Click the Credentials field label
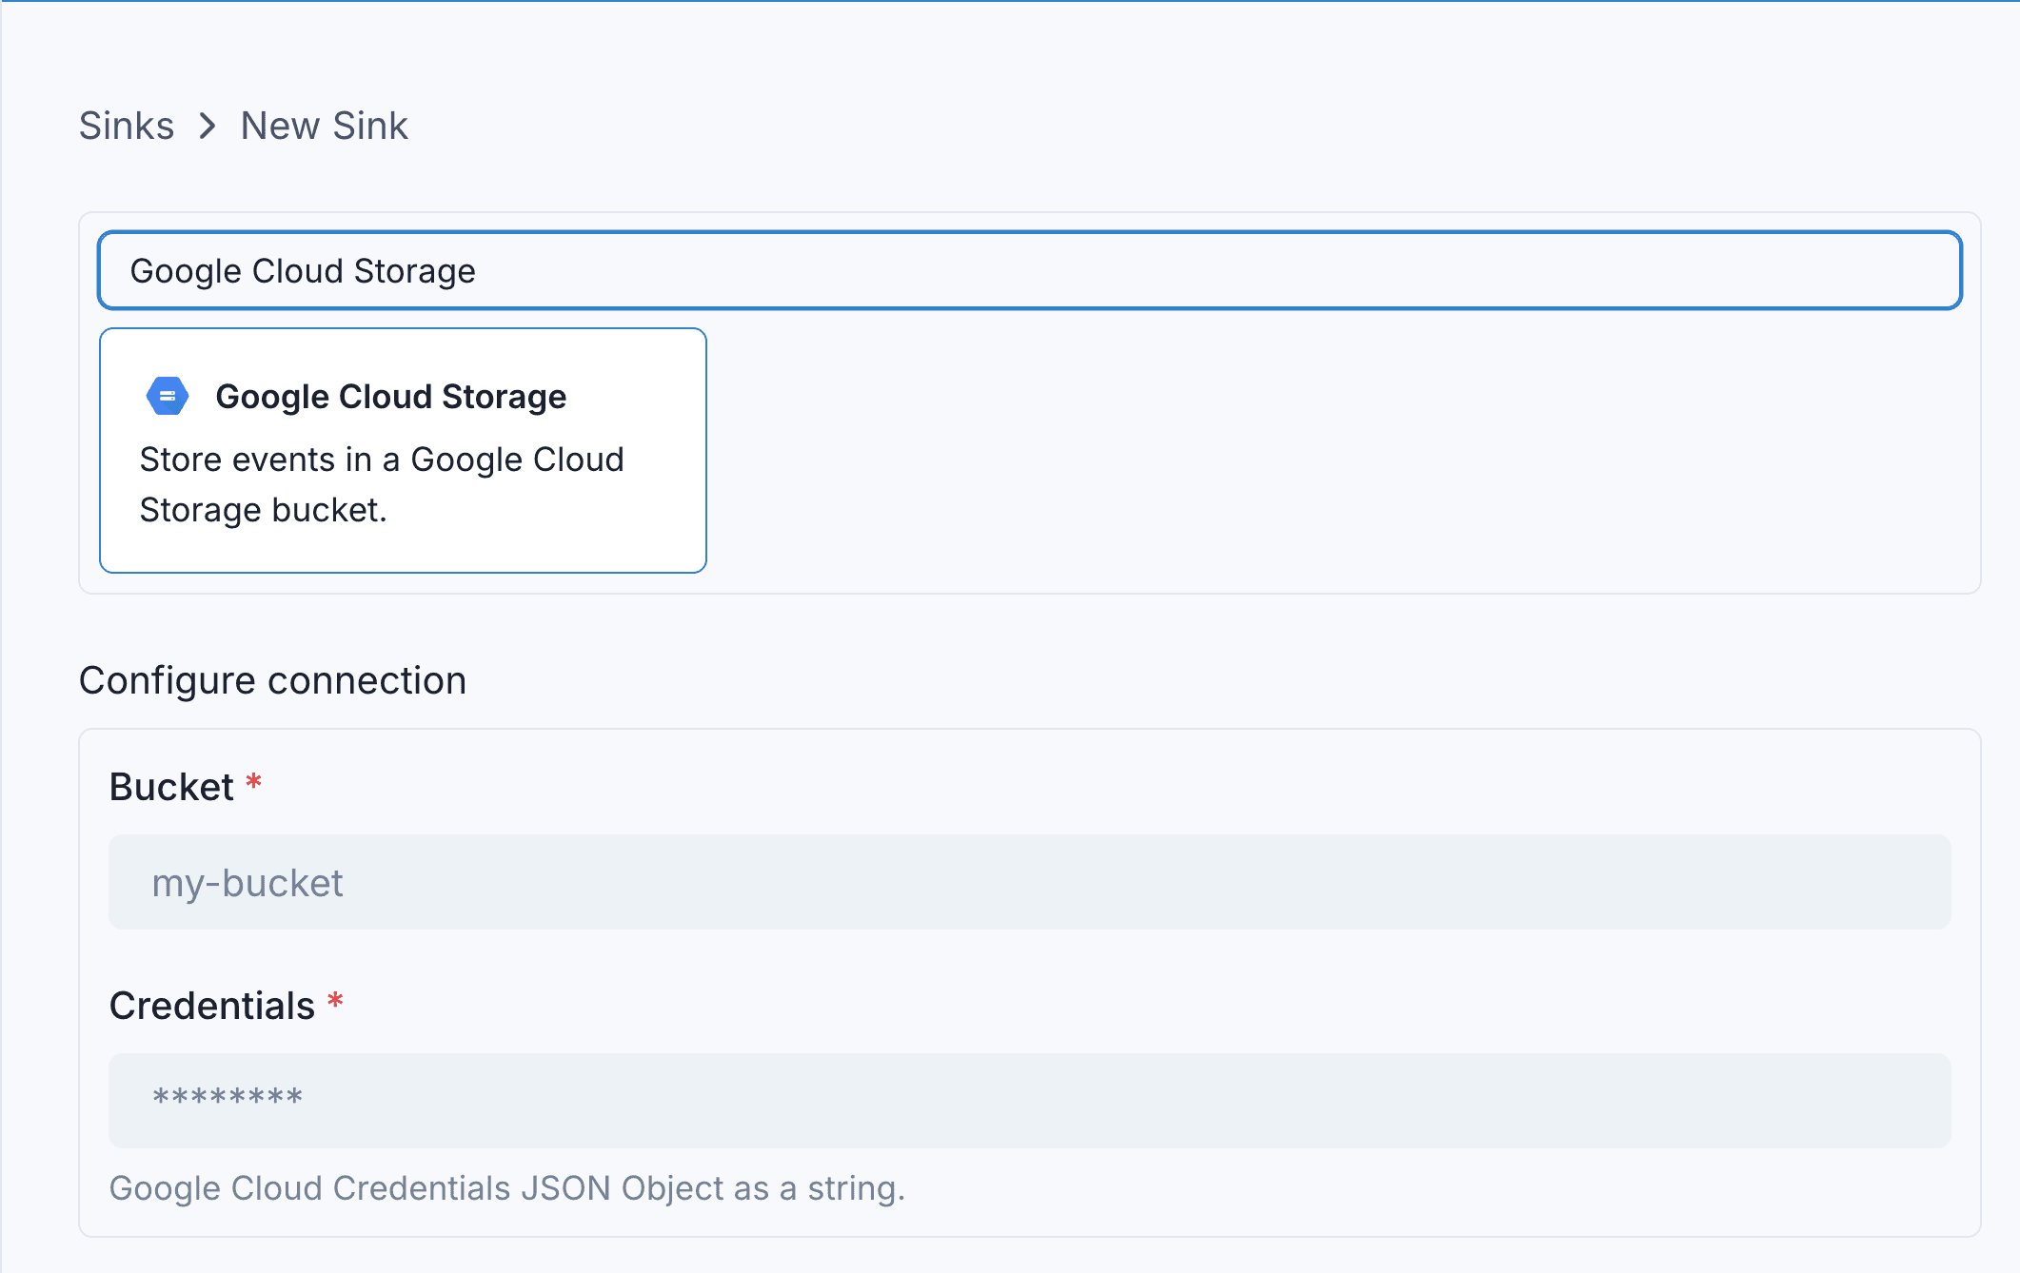This screenshot has width=2020, height=1273. 211,1006
